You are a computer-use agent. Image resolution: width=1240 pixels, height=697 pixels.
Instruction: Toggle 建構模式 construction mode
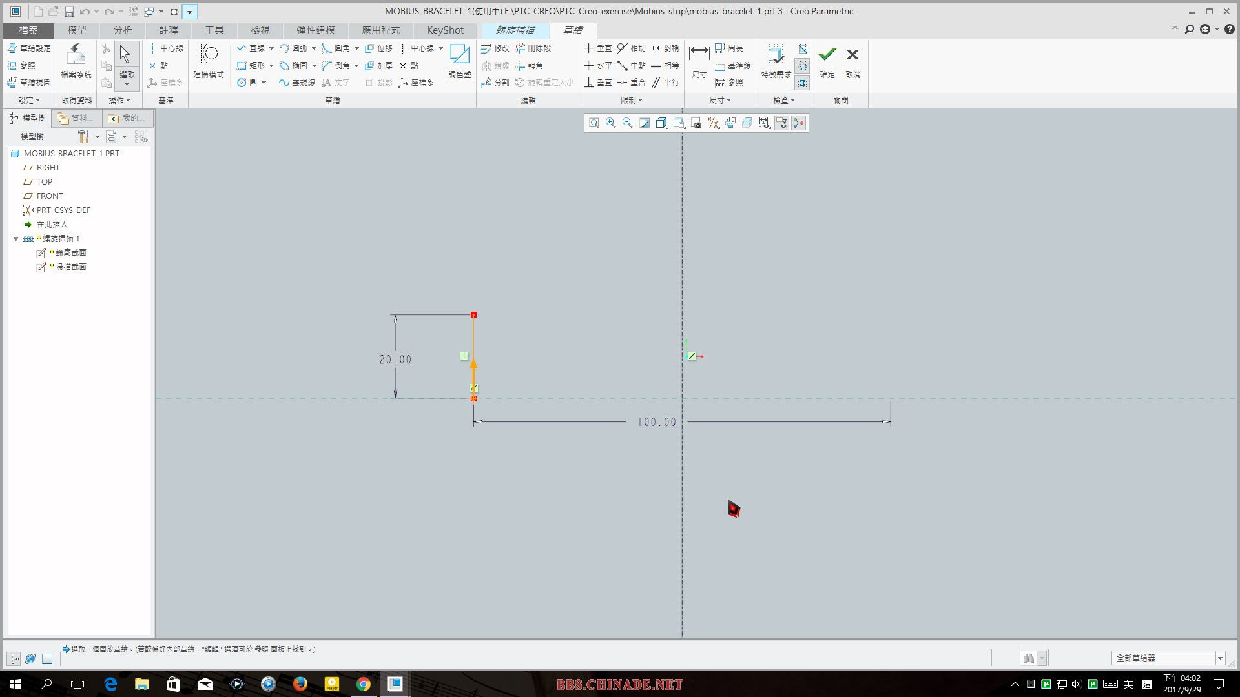pos(209,62)
